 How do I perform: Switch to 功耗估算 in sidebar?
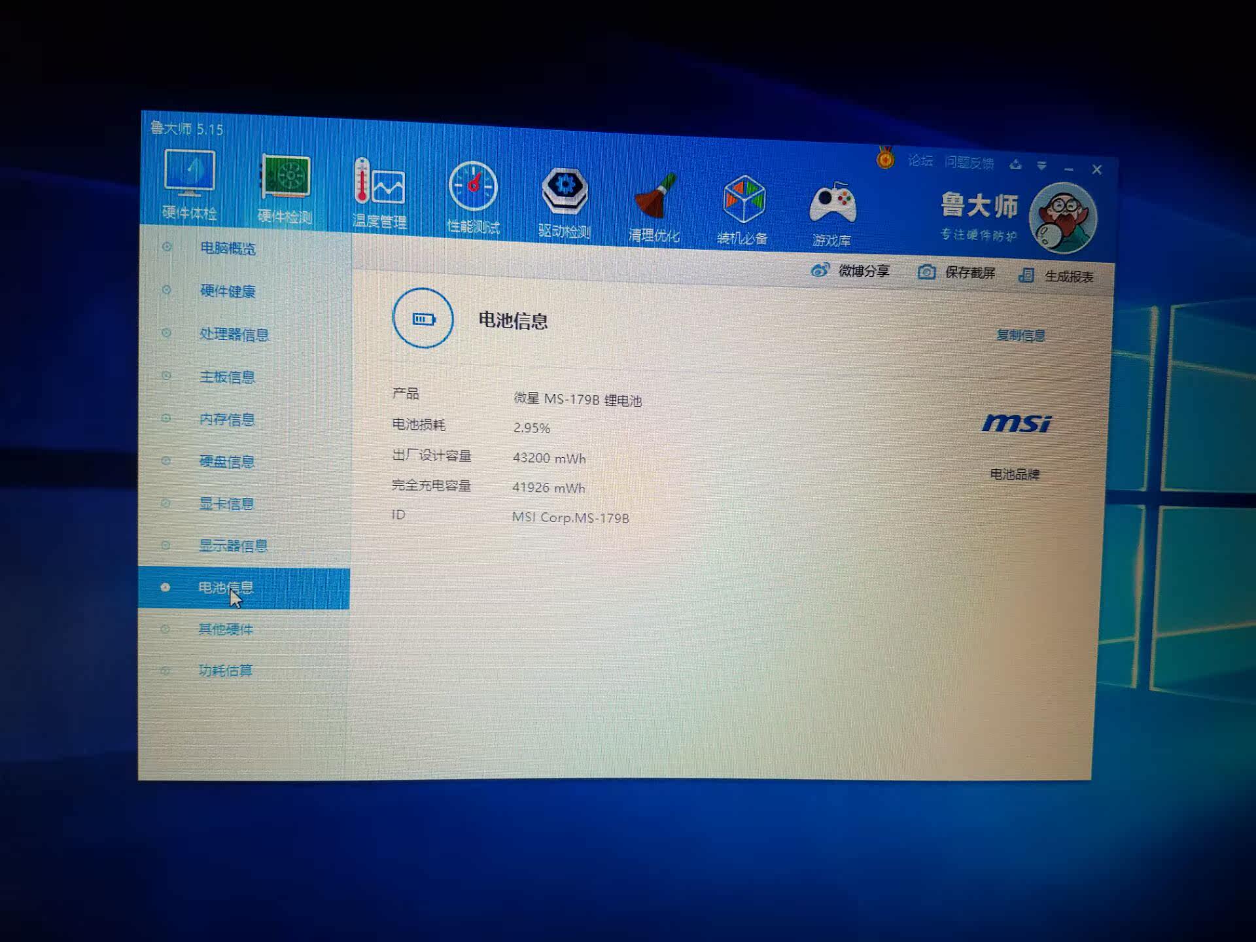(224, 670)
